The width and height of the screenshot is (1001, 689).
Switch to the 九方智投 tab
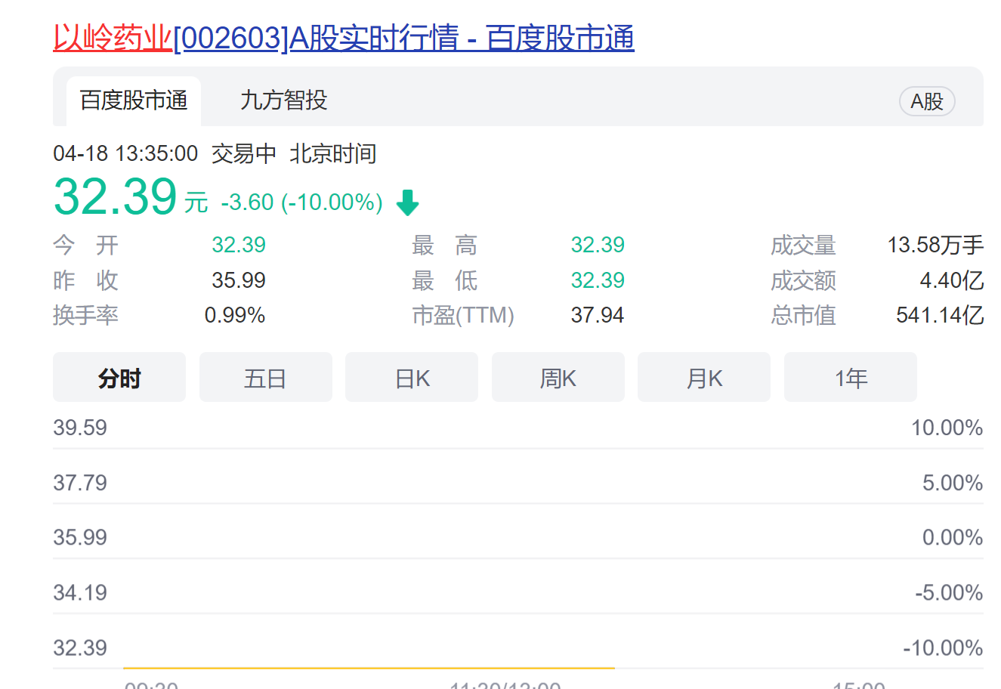coord(283,100)
